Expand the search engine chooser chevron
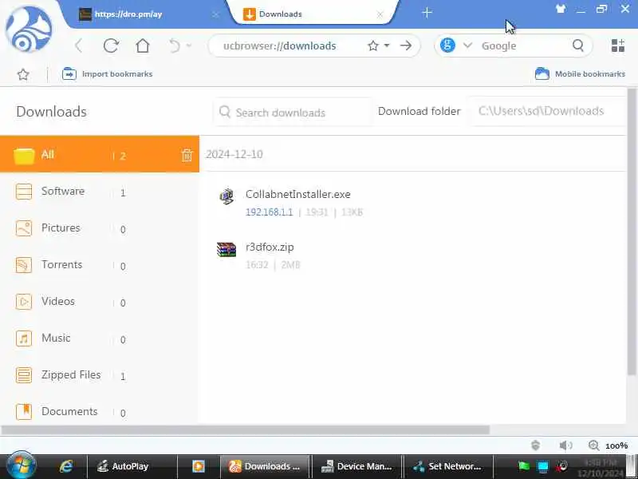The height and width of the screenshot is (479, 638). tap(467, 46)
